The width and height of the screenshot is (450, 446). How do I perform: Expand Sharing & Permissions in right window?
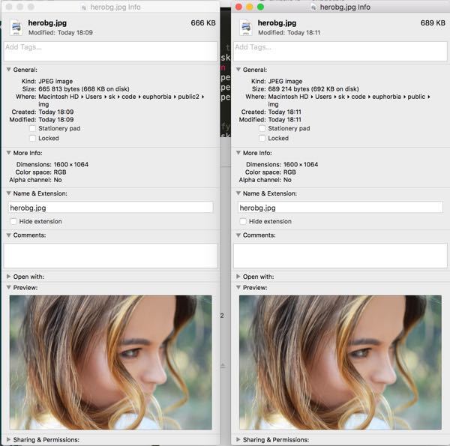(238, 439)
